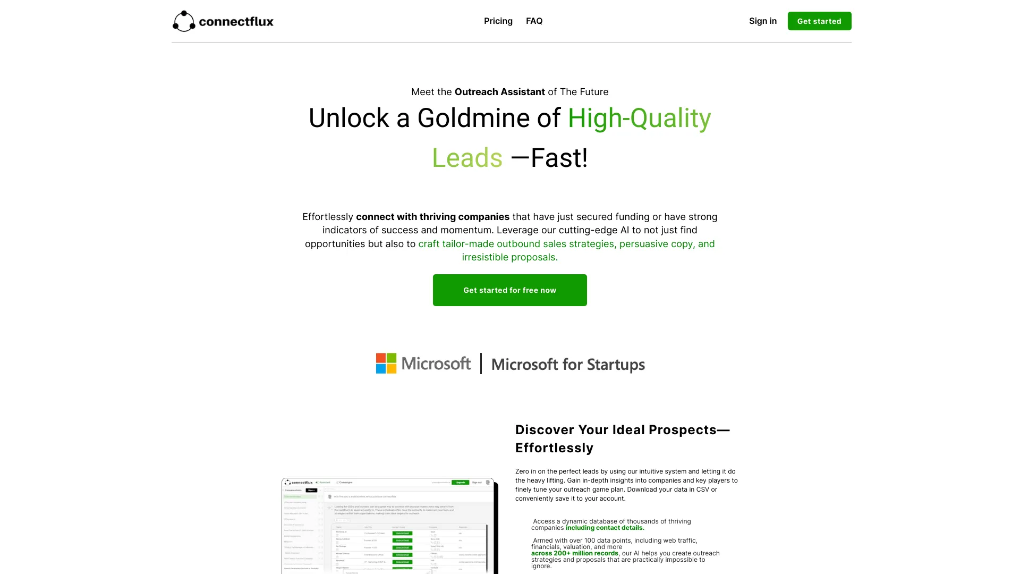Image resolution: width=1020 pixels, height=574 pixels.
Task: Open the FAQ menu item
Action: (534, 20)
